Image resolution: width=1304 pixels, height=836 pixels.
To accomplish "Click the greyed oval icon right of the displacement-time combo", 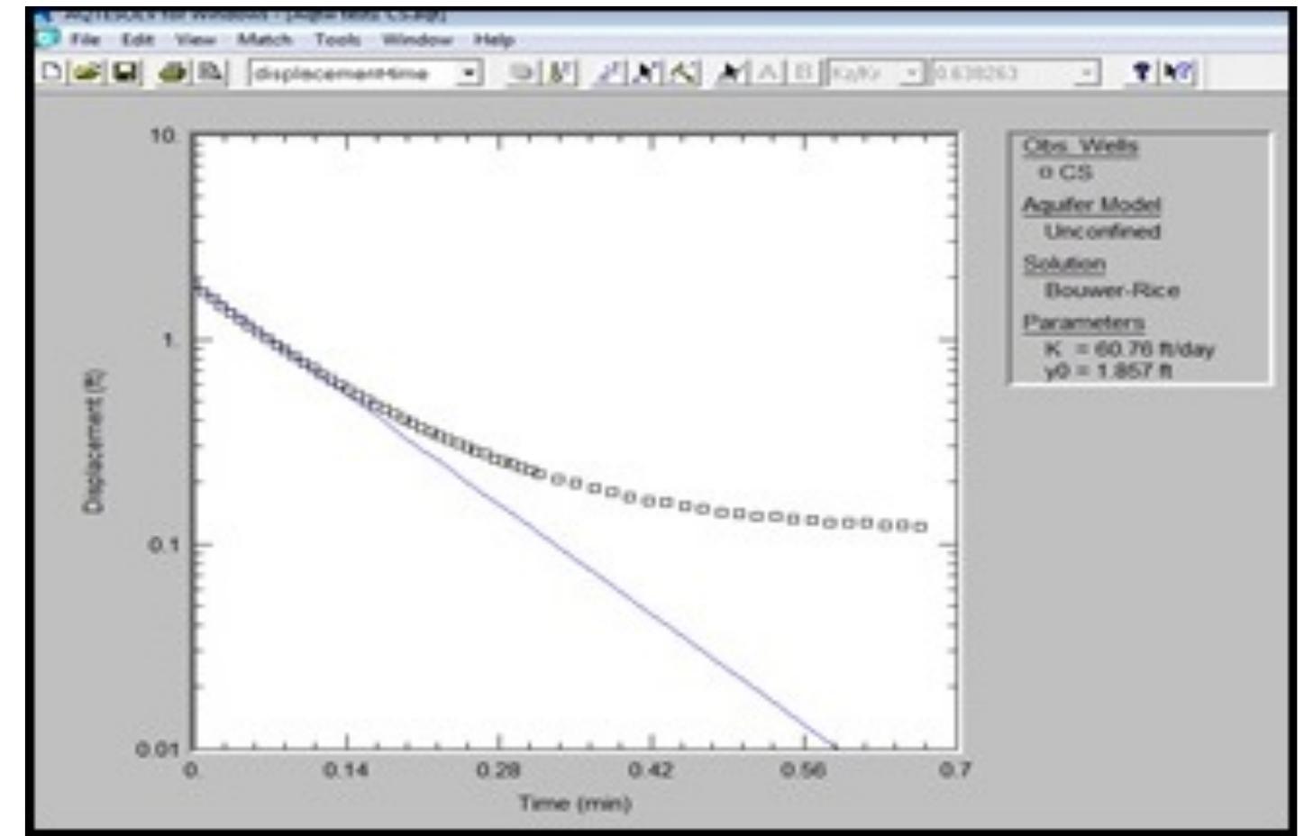I will (x=522, y=72).
